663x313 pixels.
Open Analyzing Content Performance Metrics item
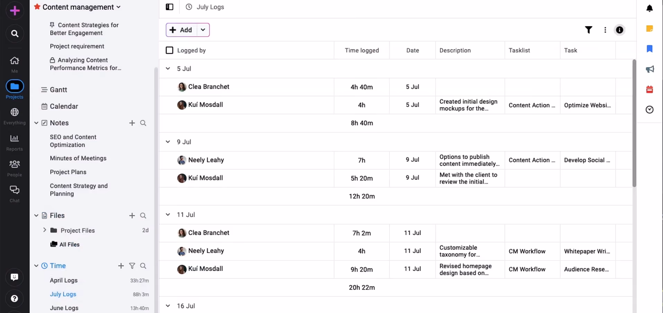[x=86, y=64]
